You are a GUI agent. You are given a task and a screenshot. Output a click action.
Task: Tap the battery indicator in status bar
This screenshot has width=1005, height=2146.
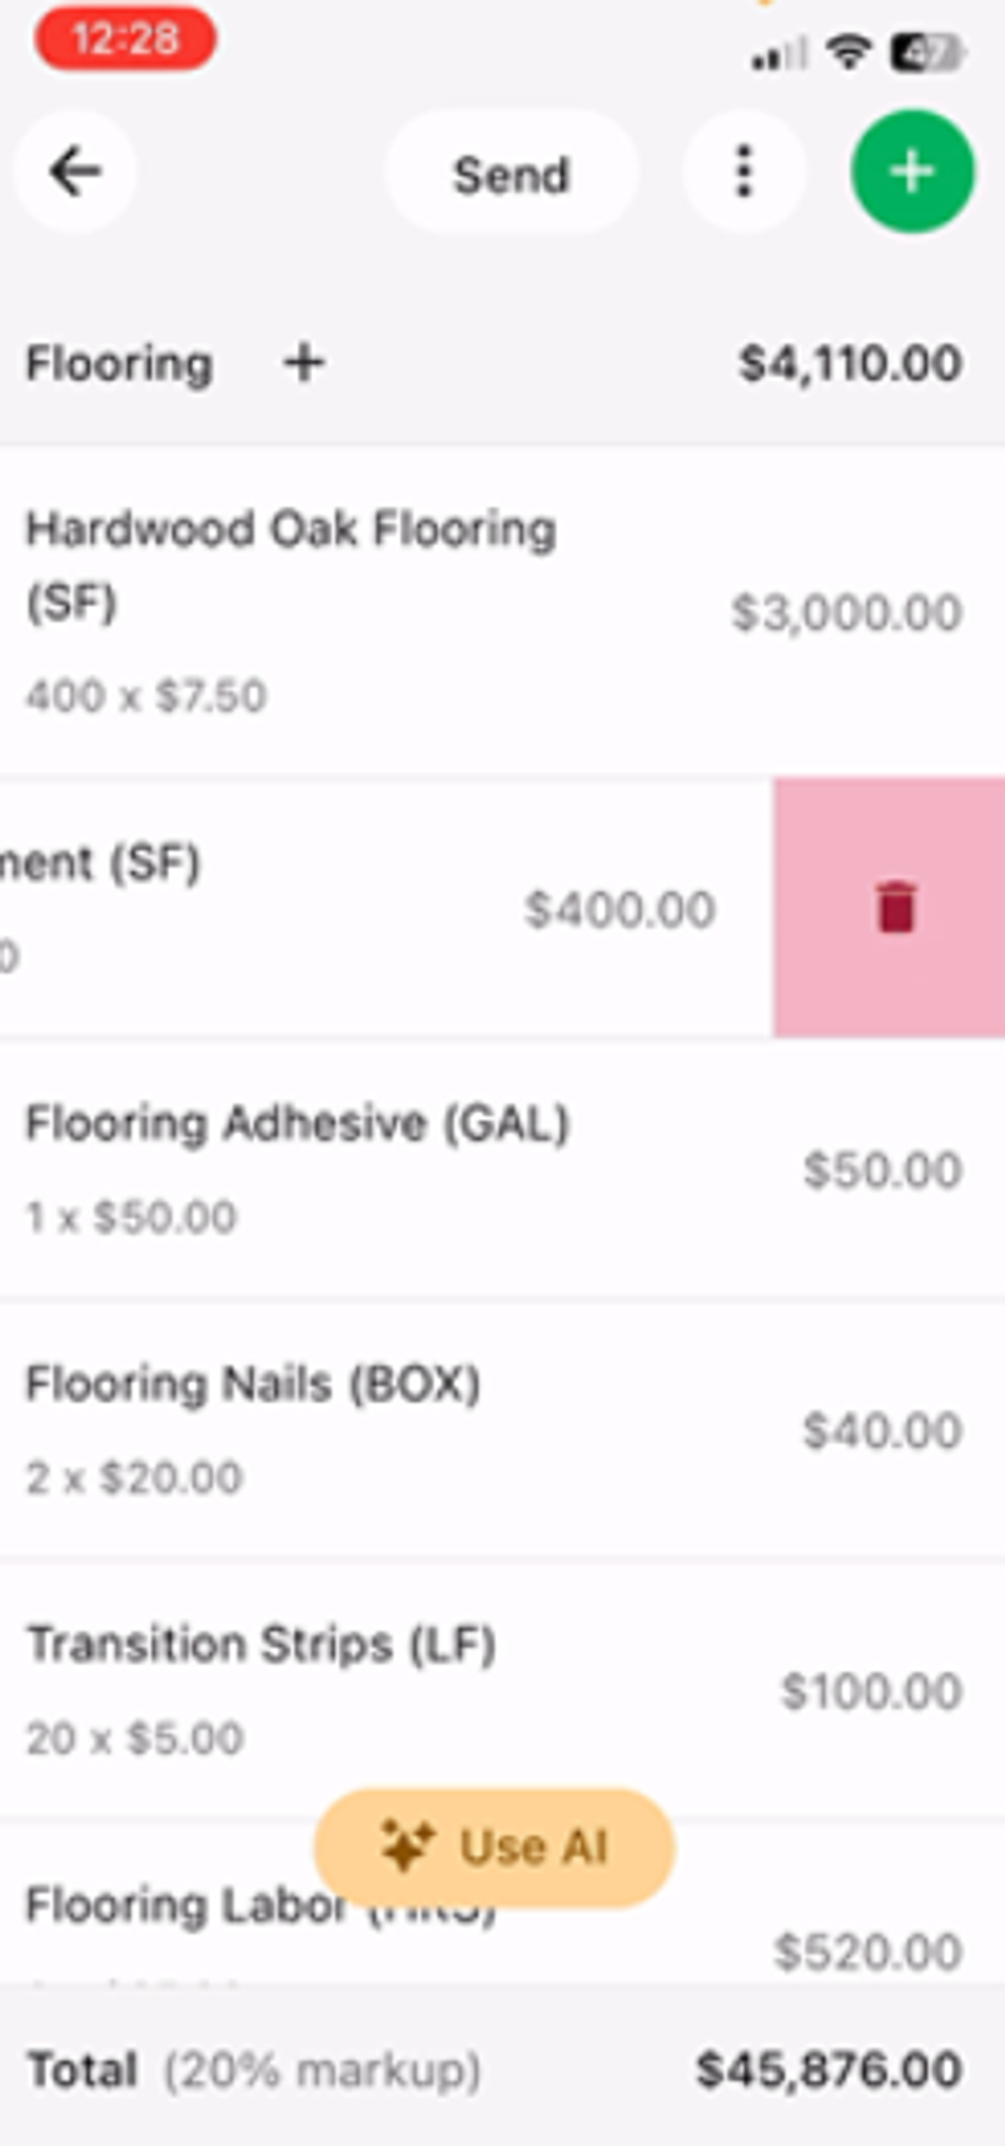coord(928,53)
